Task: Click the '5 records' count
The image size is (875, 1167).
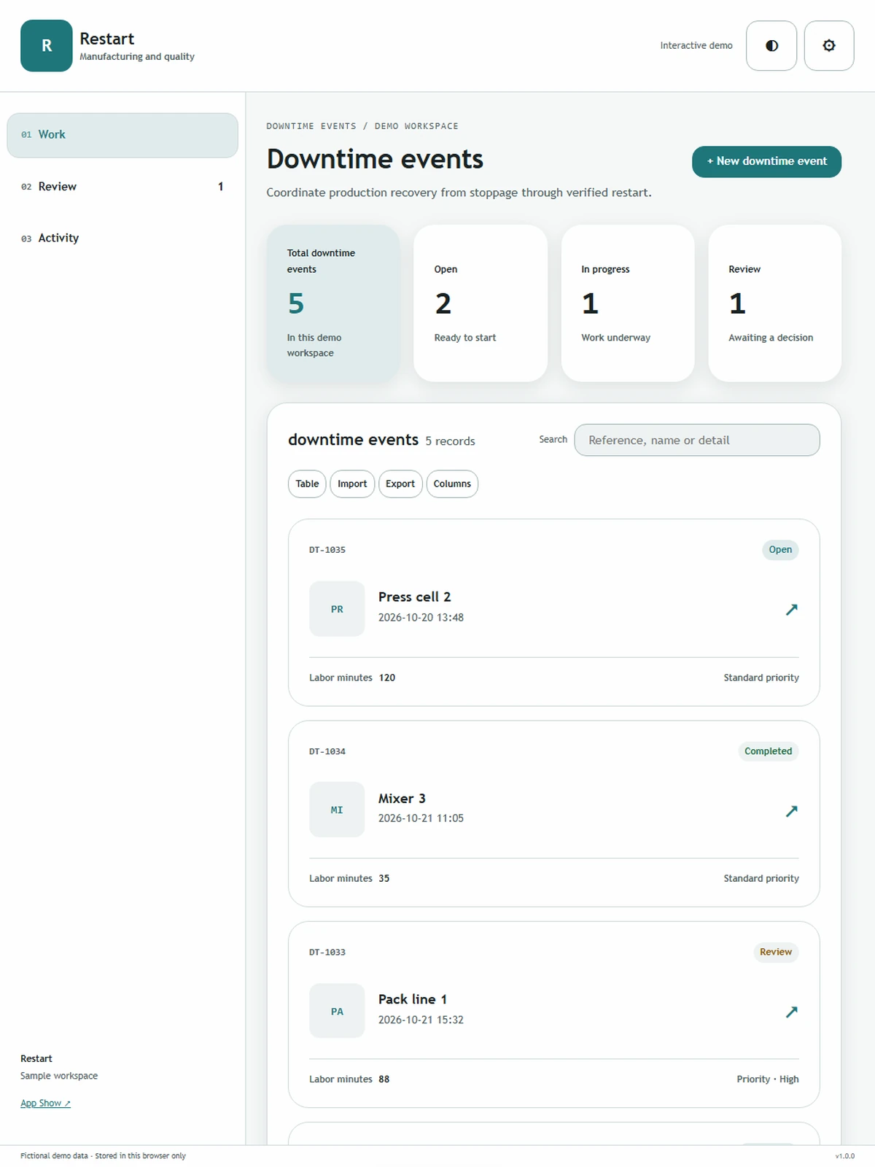Action: (x=450, y=441)
